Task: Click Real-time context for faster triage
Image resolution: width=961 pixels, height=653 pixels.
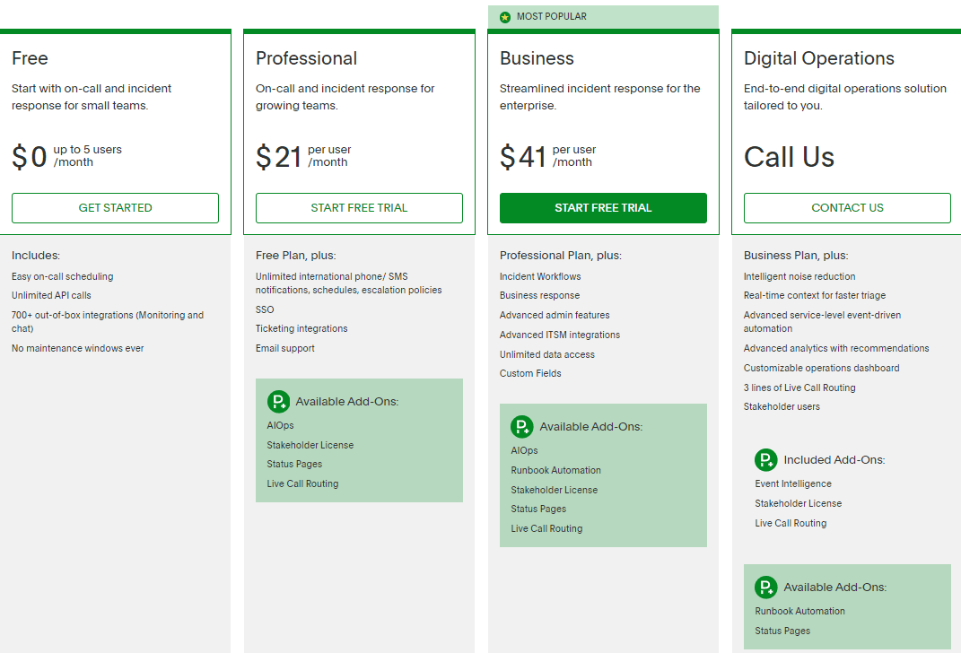Action: (x=815, y=295)
